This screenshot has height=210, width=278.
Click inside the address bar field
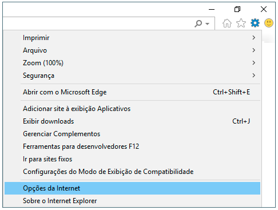[97, 23]
